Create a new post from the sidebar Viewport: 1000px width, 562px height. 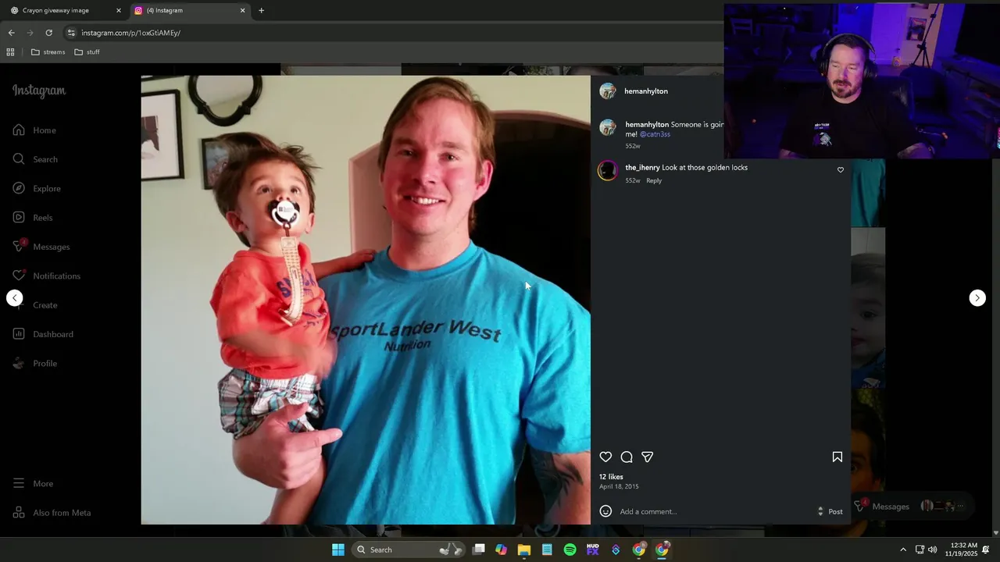tap(35, 305)
